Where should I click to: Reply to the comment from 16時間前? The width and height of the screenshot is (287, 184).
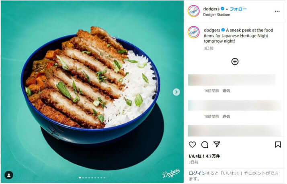226,91
